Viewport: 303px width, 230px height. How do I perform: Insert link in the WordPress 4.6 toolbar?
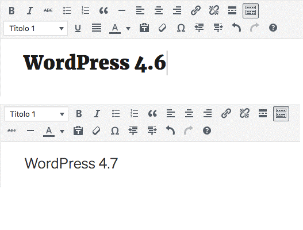tap(195, 10)
